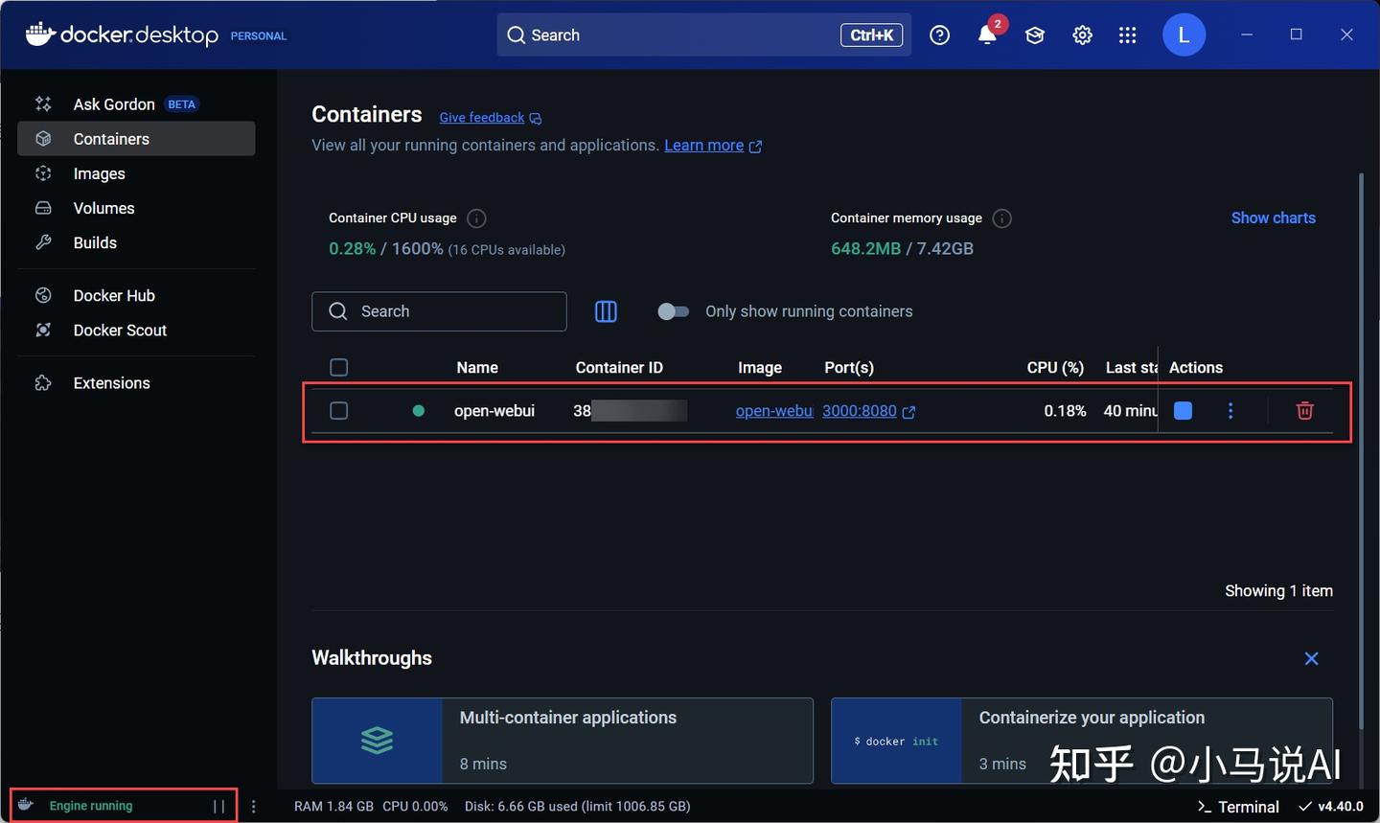The image size is (1380, 823).
Task: Open the column customization icon next to search
Action: [x=606, y=311]
